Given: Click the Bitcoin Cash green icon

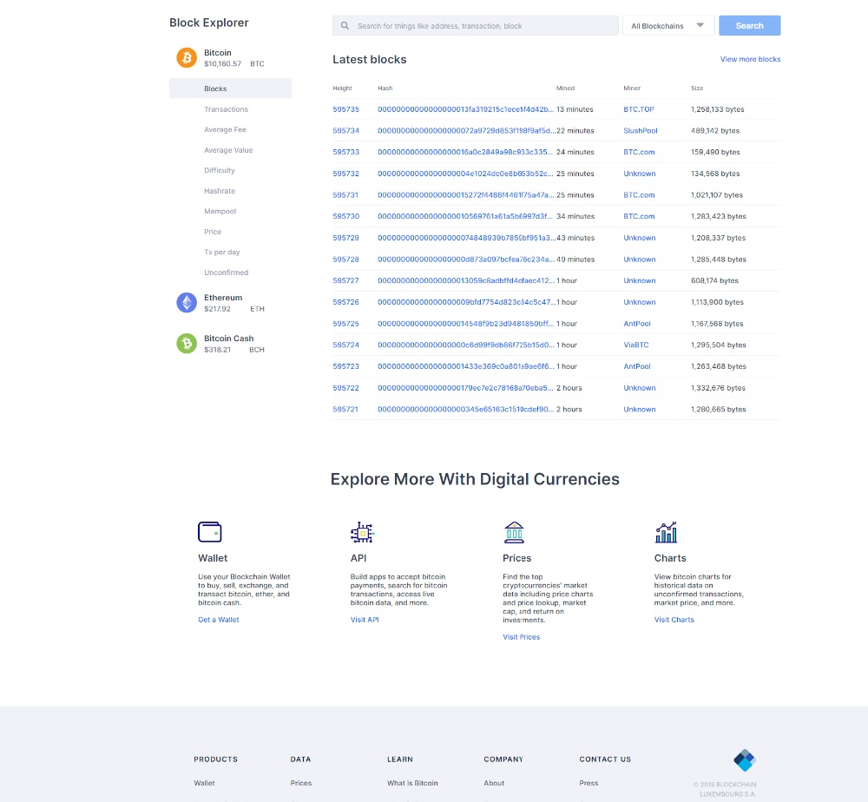Looking at the screenshot, I should [x=187, y=344].
